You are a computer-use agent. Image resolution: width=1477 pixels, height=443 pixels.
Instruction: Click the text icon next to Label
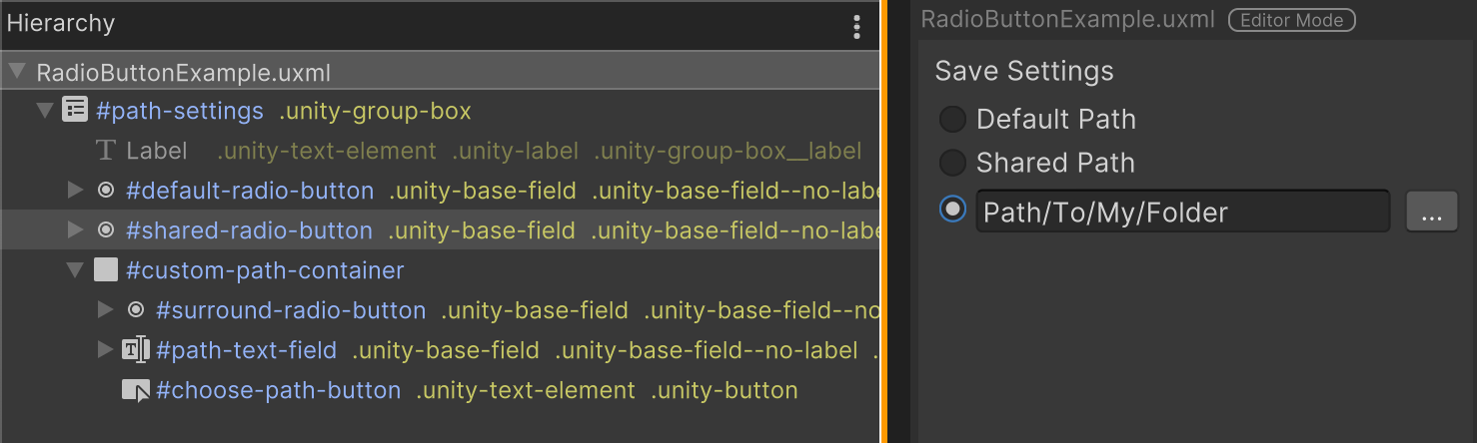pos(106,151)
